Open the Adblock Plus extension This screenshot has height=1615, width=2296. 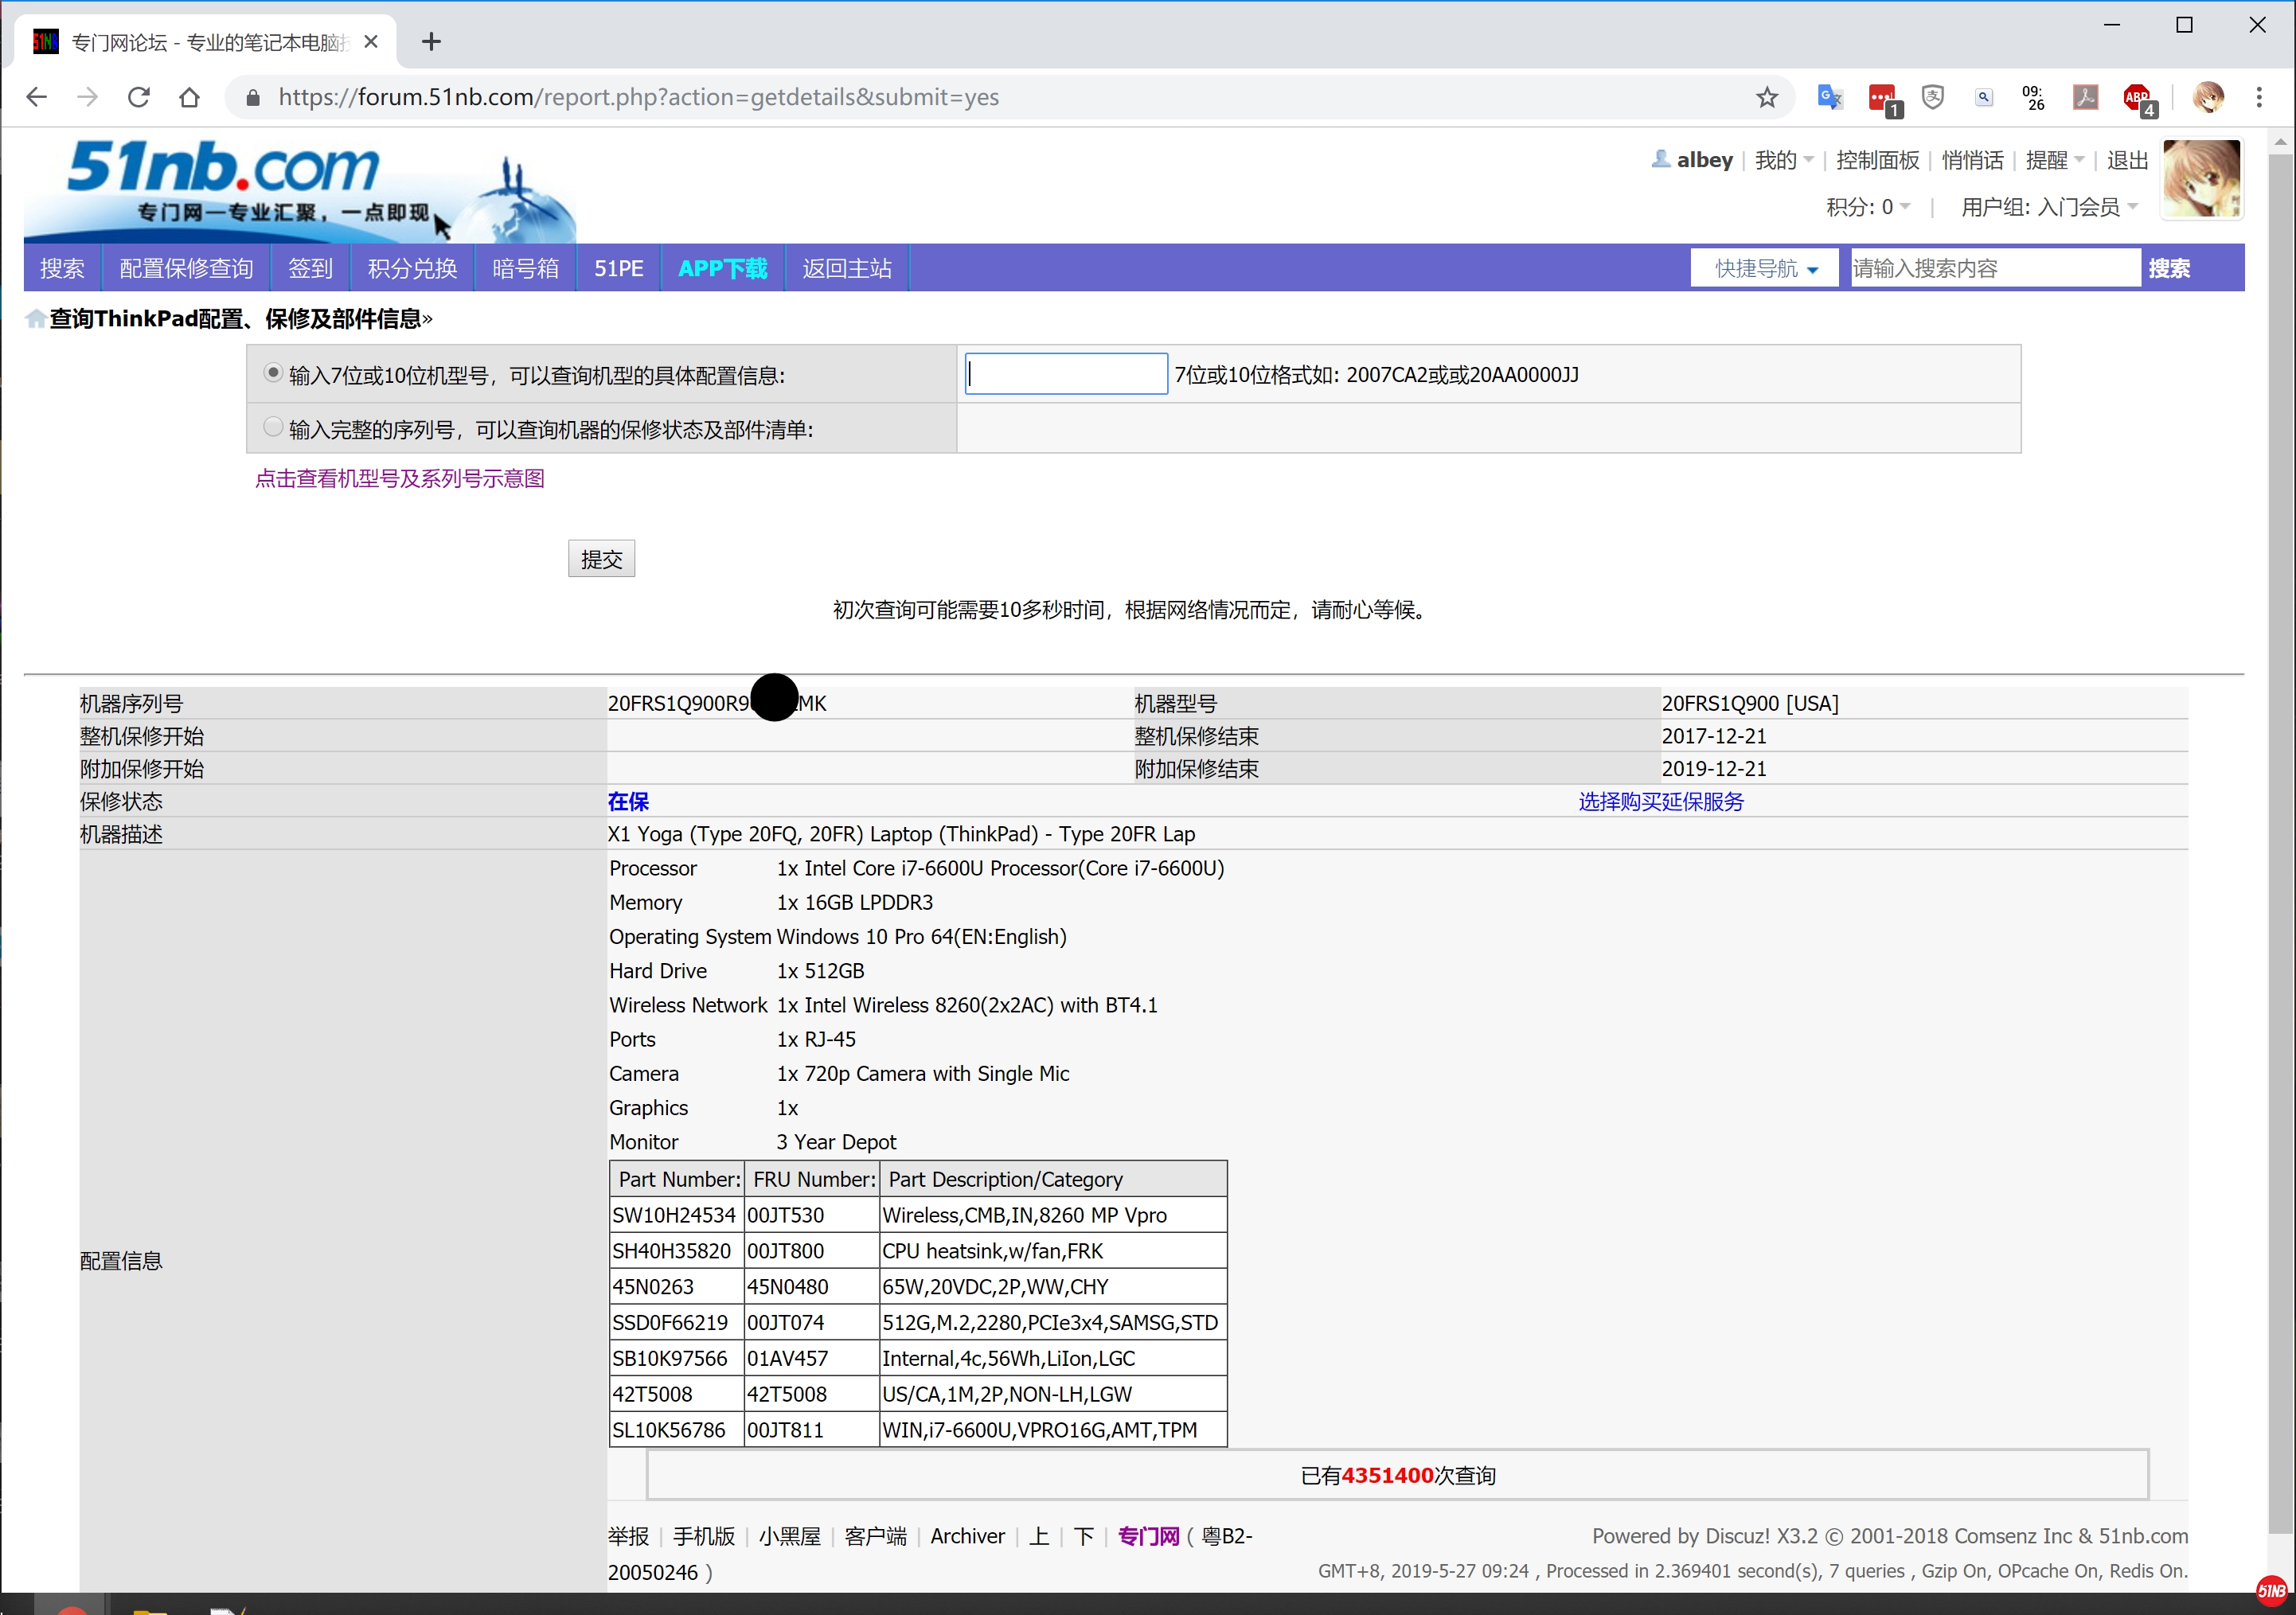pyautogui.click(x=2139, y=99)
